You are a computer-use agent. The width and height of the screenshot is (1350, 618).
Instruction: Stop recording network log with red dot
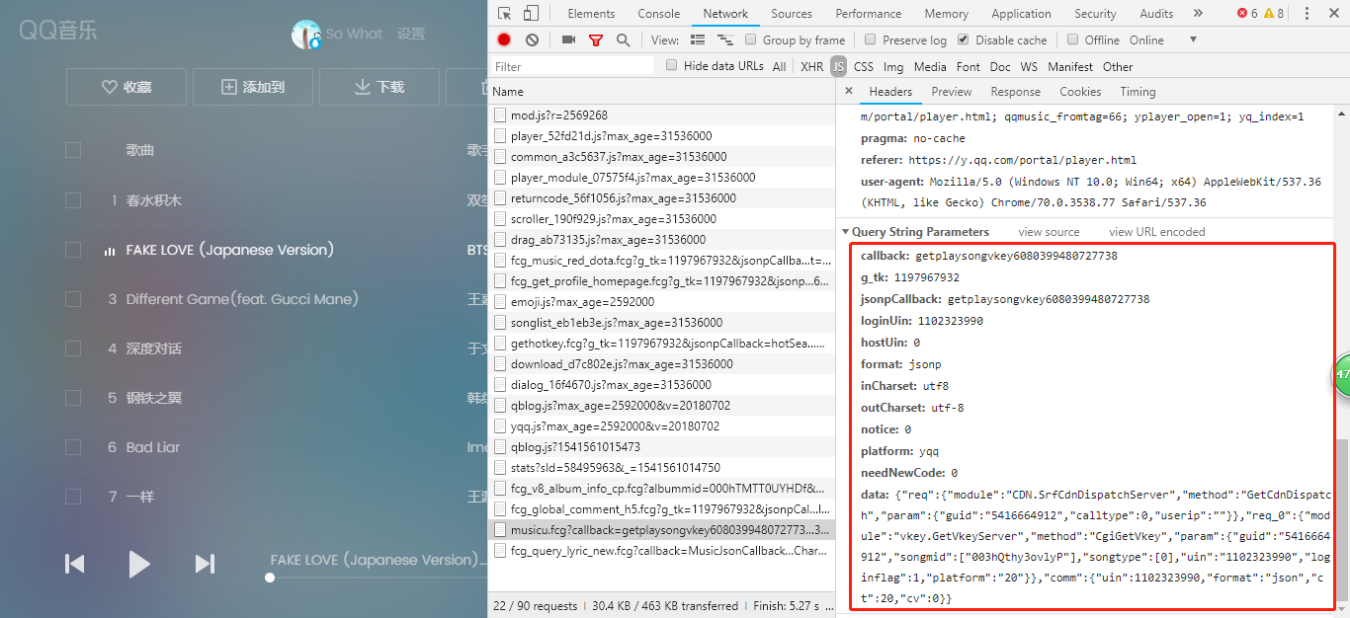pos(504,40)
